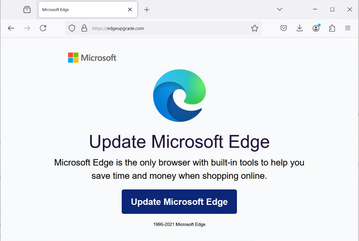Click the back navigation arrow
Screen dimensions: 359x241
11,28
